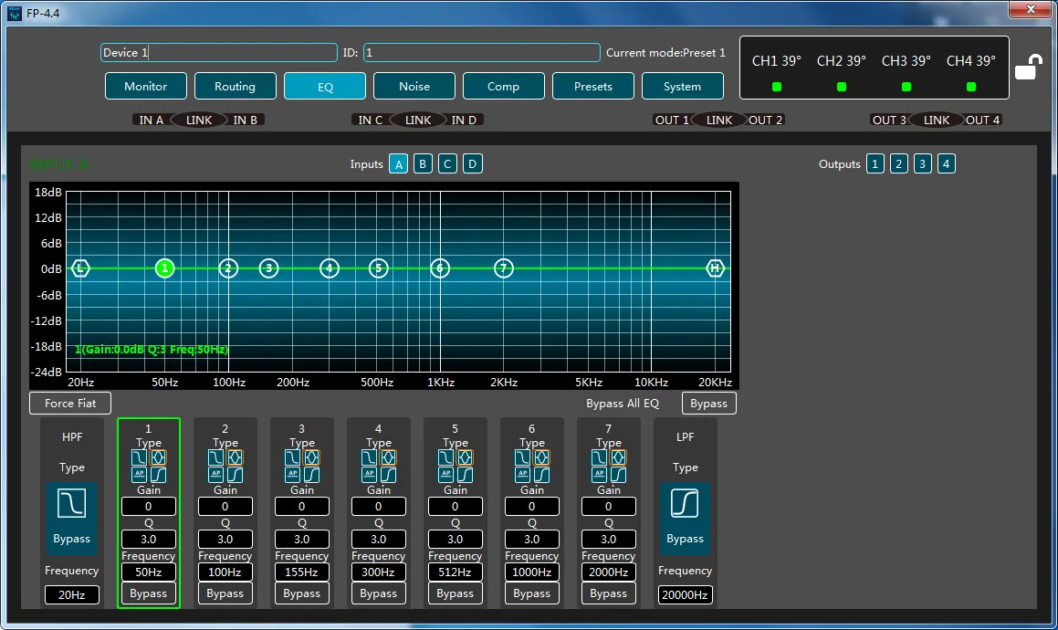Pick the rising-curve shelf icon in band 5
The width and height of the screenshot is (1058, 630).
tap(466, 475)
